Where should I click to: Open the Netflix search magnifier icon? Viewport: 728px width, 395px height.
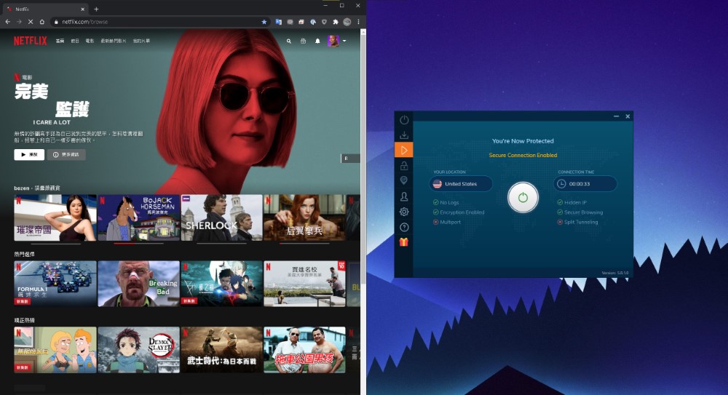(x=289, y=41)
